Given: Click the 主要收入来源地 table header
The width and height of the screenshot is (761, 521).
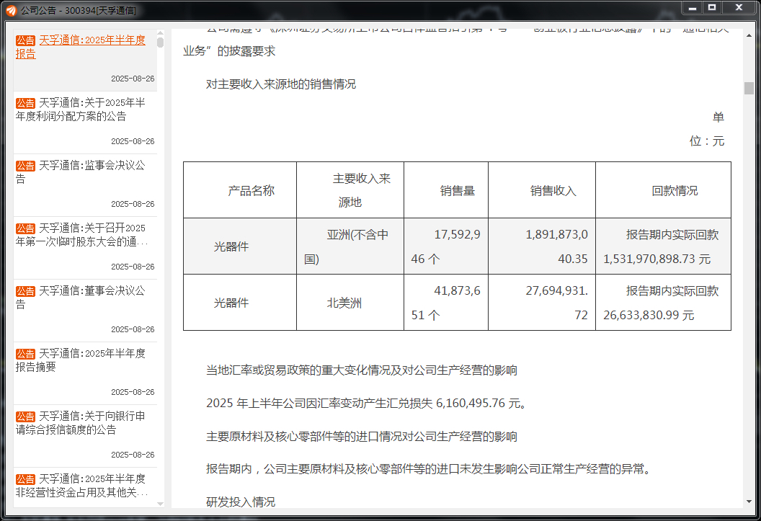Looking at the screenshot, I should click(350, 190).
